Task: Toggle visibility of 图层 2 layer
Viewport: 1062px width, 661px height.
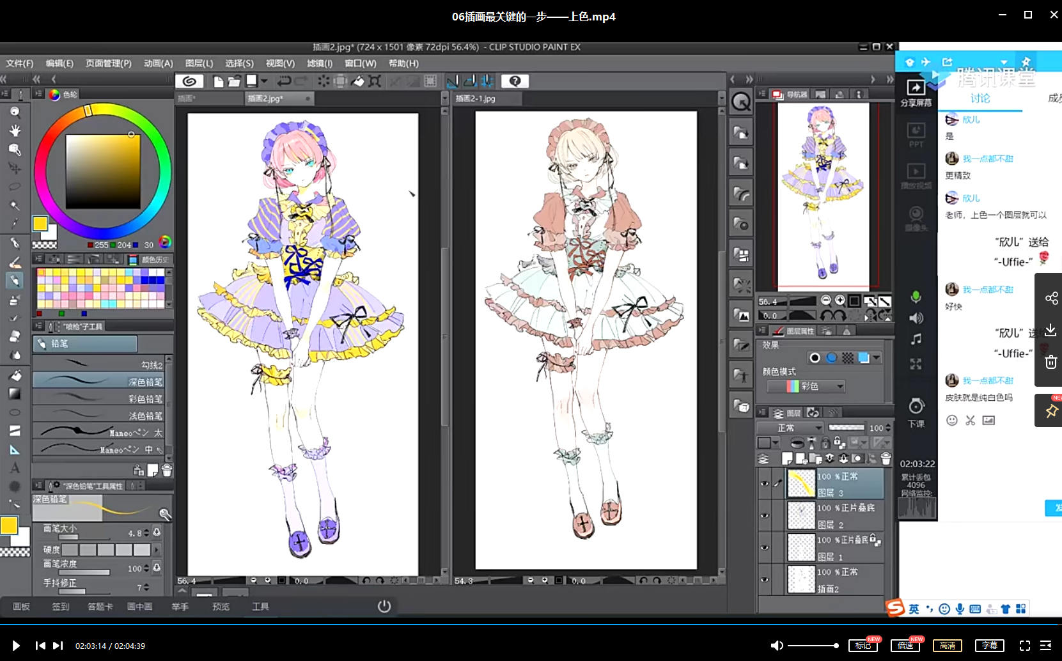Action: tap(765, 516)
